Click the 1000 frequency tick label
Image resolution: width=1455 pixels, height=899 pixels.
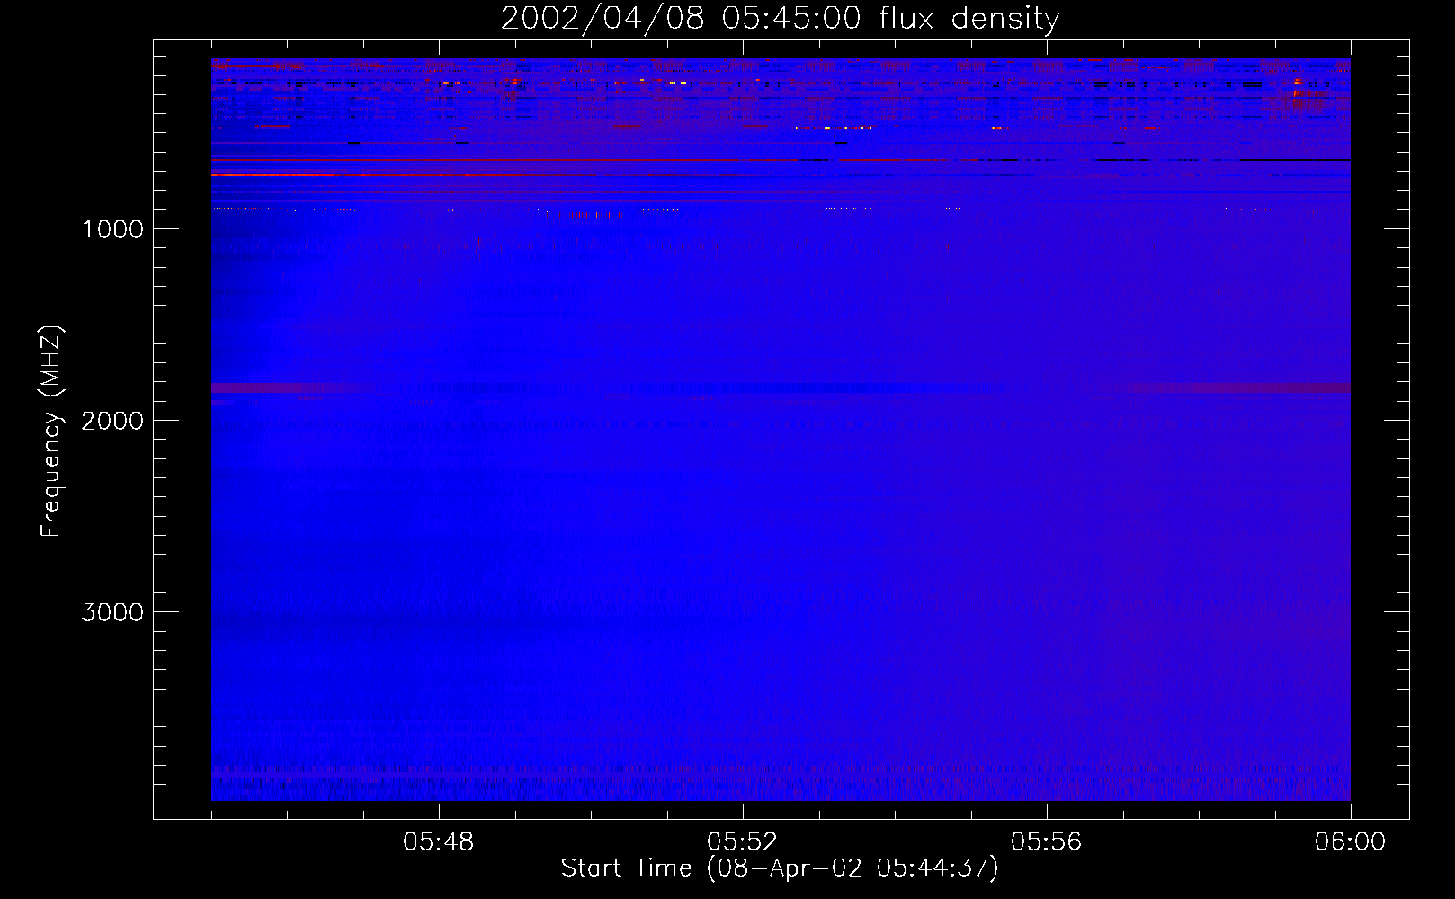(x=112, y=229)
